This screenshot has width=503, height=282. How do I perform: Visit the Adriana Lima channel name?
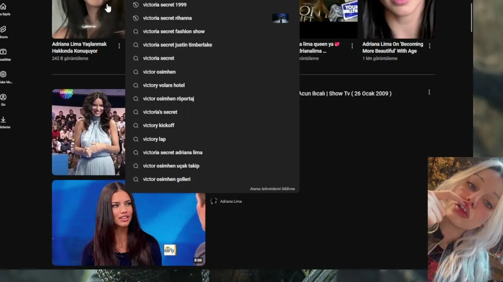coord(231,201)
